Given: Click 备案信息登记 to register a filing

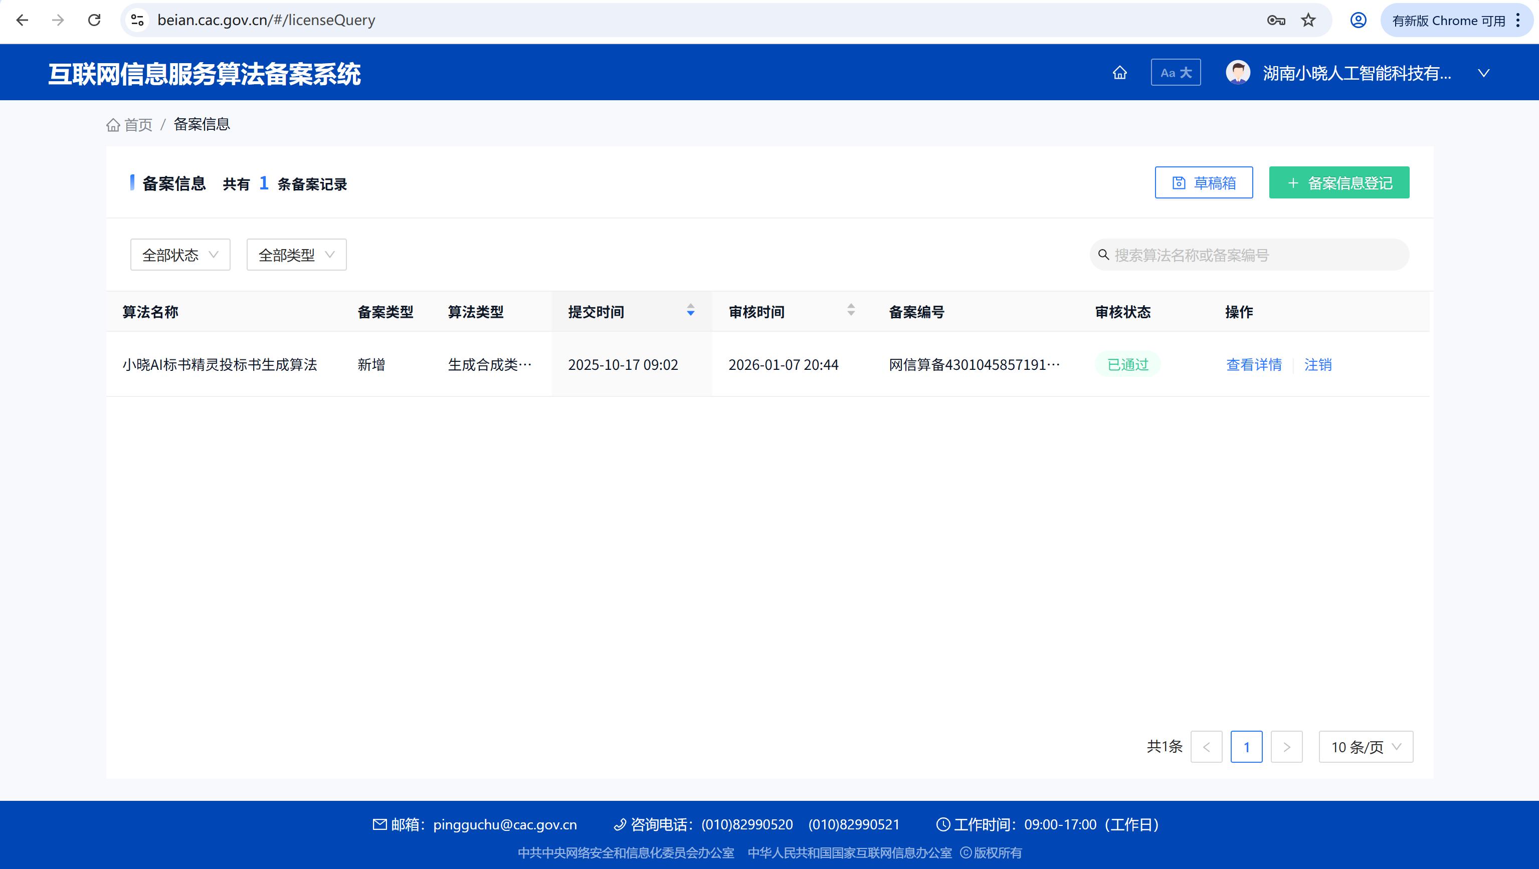Looking at the screenshot, I should (x=1338, y=183).
